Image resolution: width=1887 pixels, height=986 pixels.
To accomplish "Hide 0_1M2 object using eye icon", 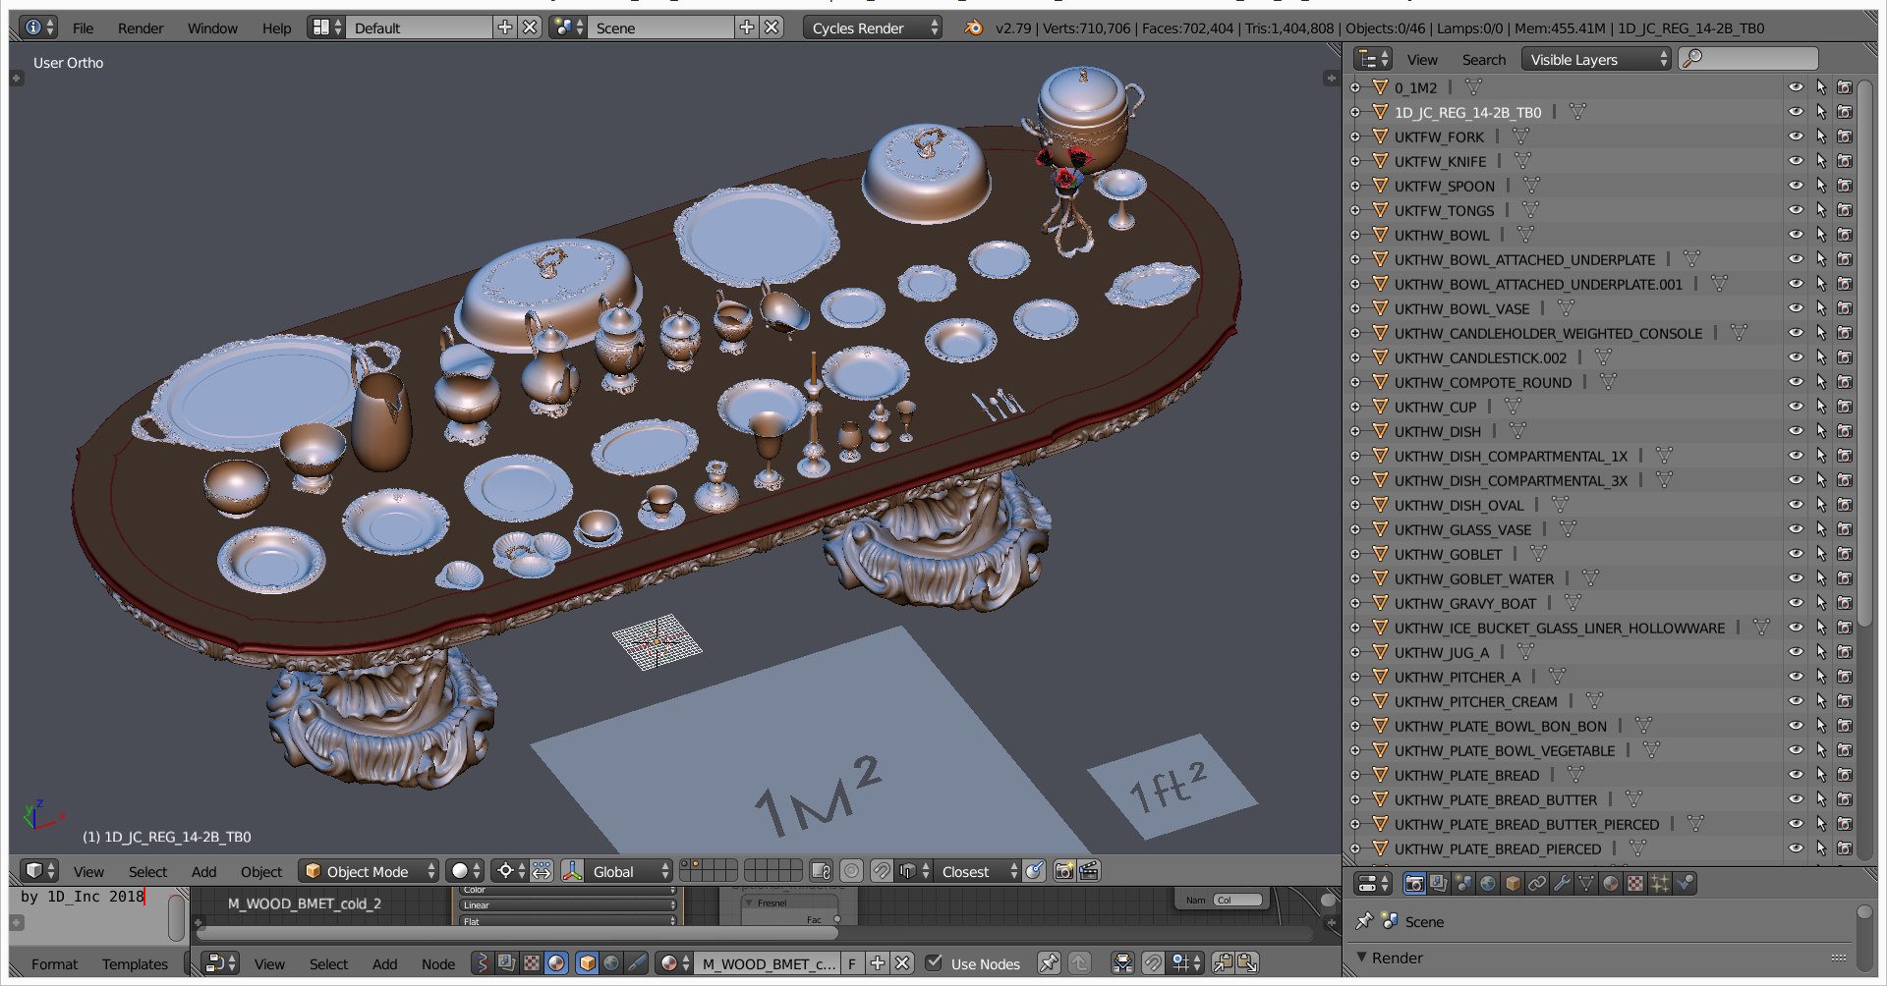I will [1796, 87].
